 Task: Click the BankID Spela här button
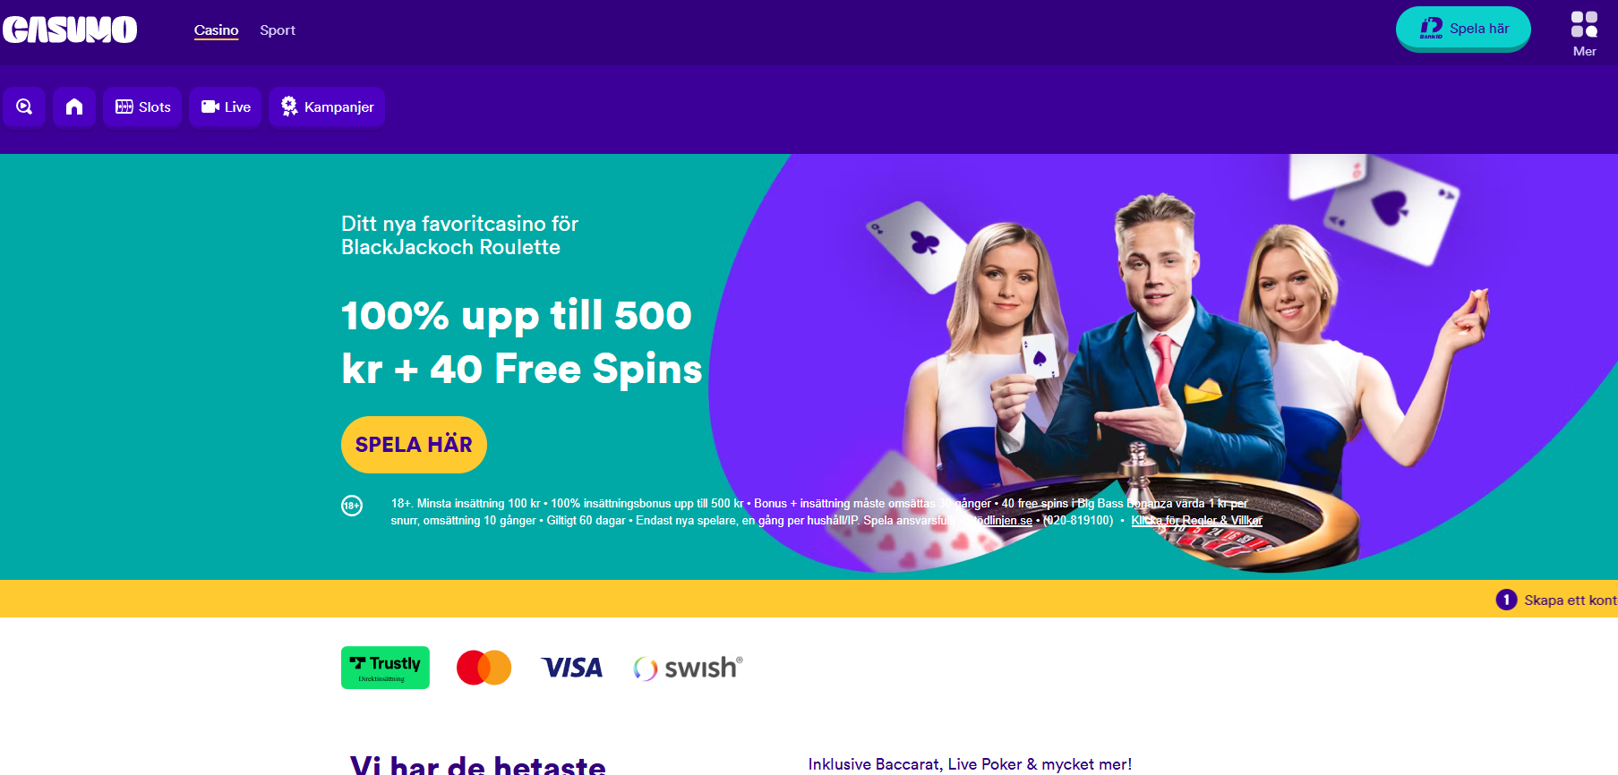point(1463,29)
